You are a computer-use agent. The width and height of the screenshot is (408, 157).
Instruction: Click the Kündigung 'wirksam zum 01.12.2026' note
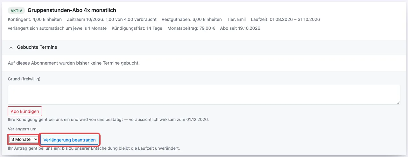[108, 120]
